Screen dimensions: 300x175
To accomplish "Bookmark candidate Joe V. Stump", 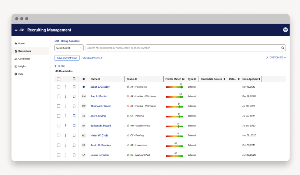I will point(74,116).
